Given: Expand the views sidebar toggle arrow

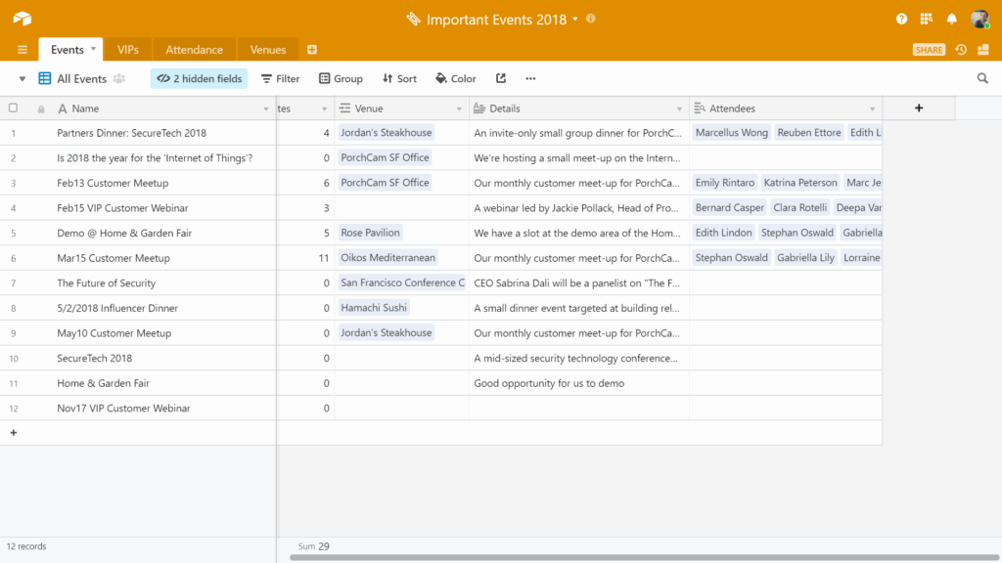Looking at the screenshot, I should 22,79.
